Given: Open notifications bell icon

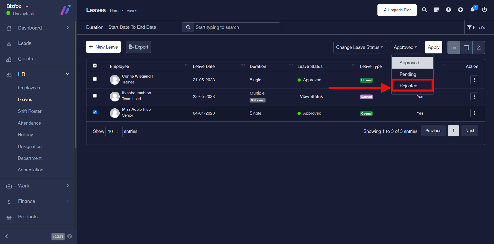Looking at the screenshot, I should tap(472, 10).
